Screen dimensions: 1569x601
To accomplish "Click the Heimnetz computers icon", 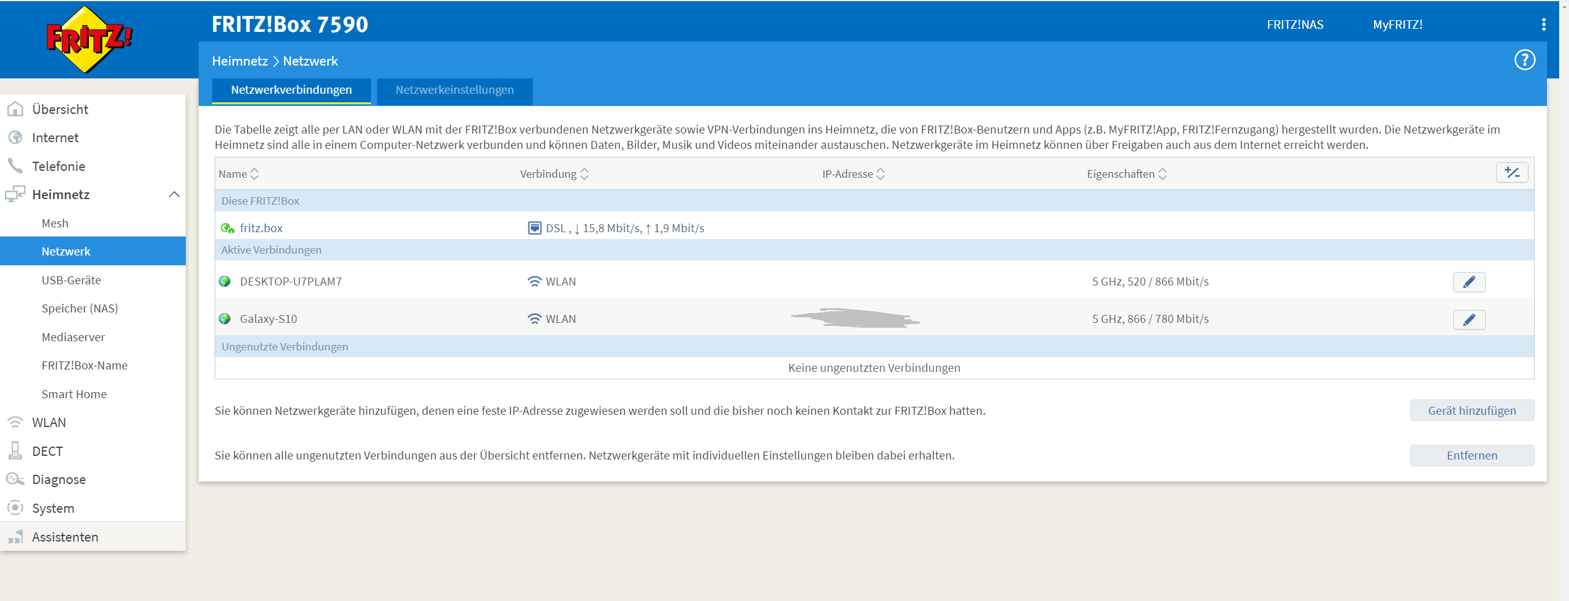I will click(x=15, y=194).
